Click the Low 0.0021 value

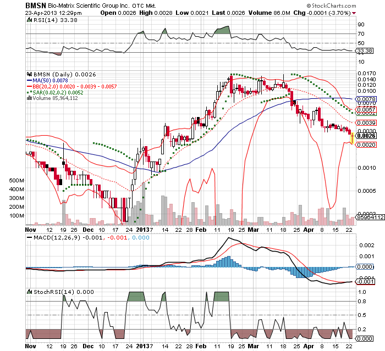pyautogui.click(x=193, y=13)
